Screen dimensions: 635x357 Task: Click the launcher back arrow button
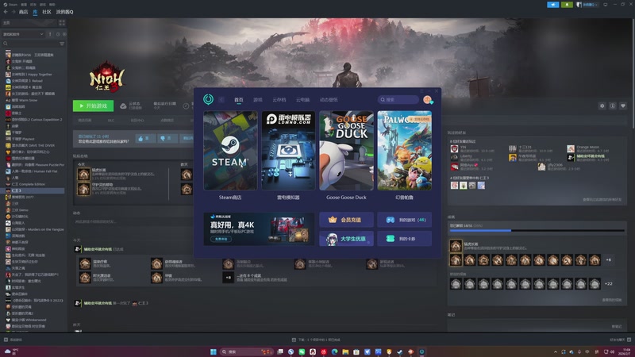(x=221, y=100)
